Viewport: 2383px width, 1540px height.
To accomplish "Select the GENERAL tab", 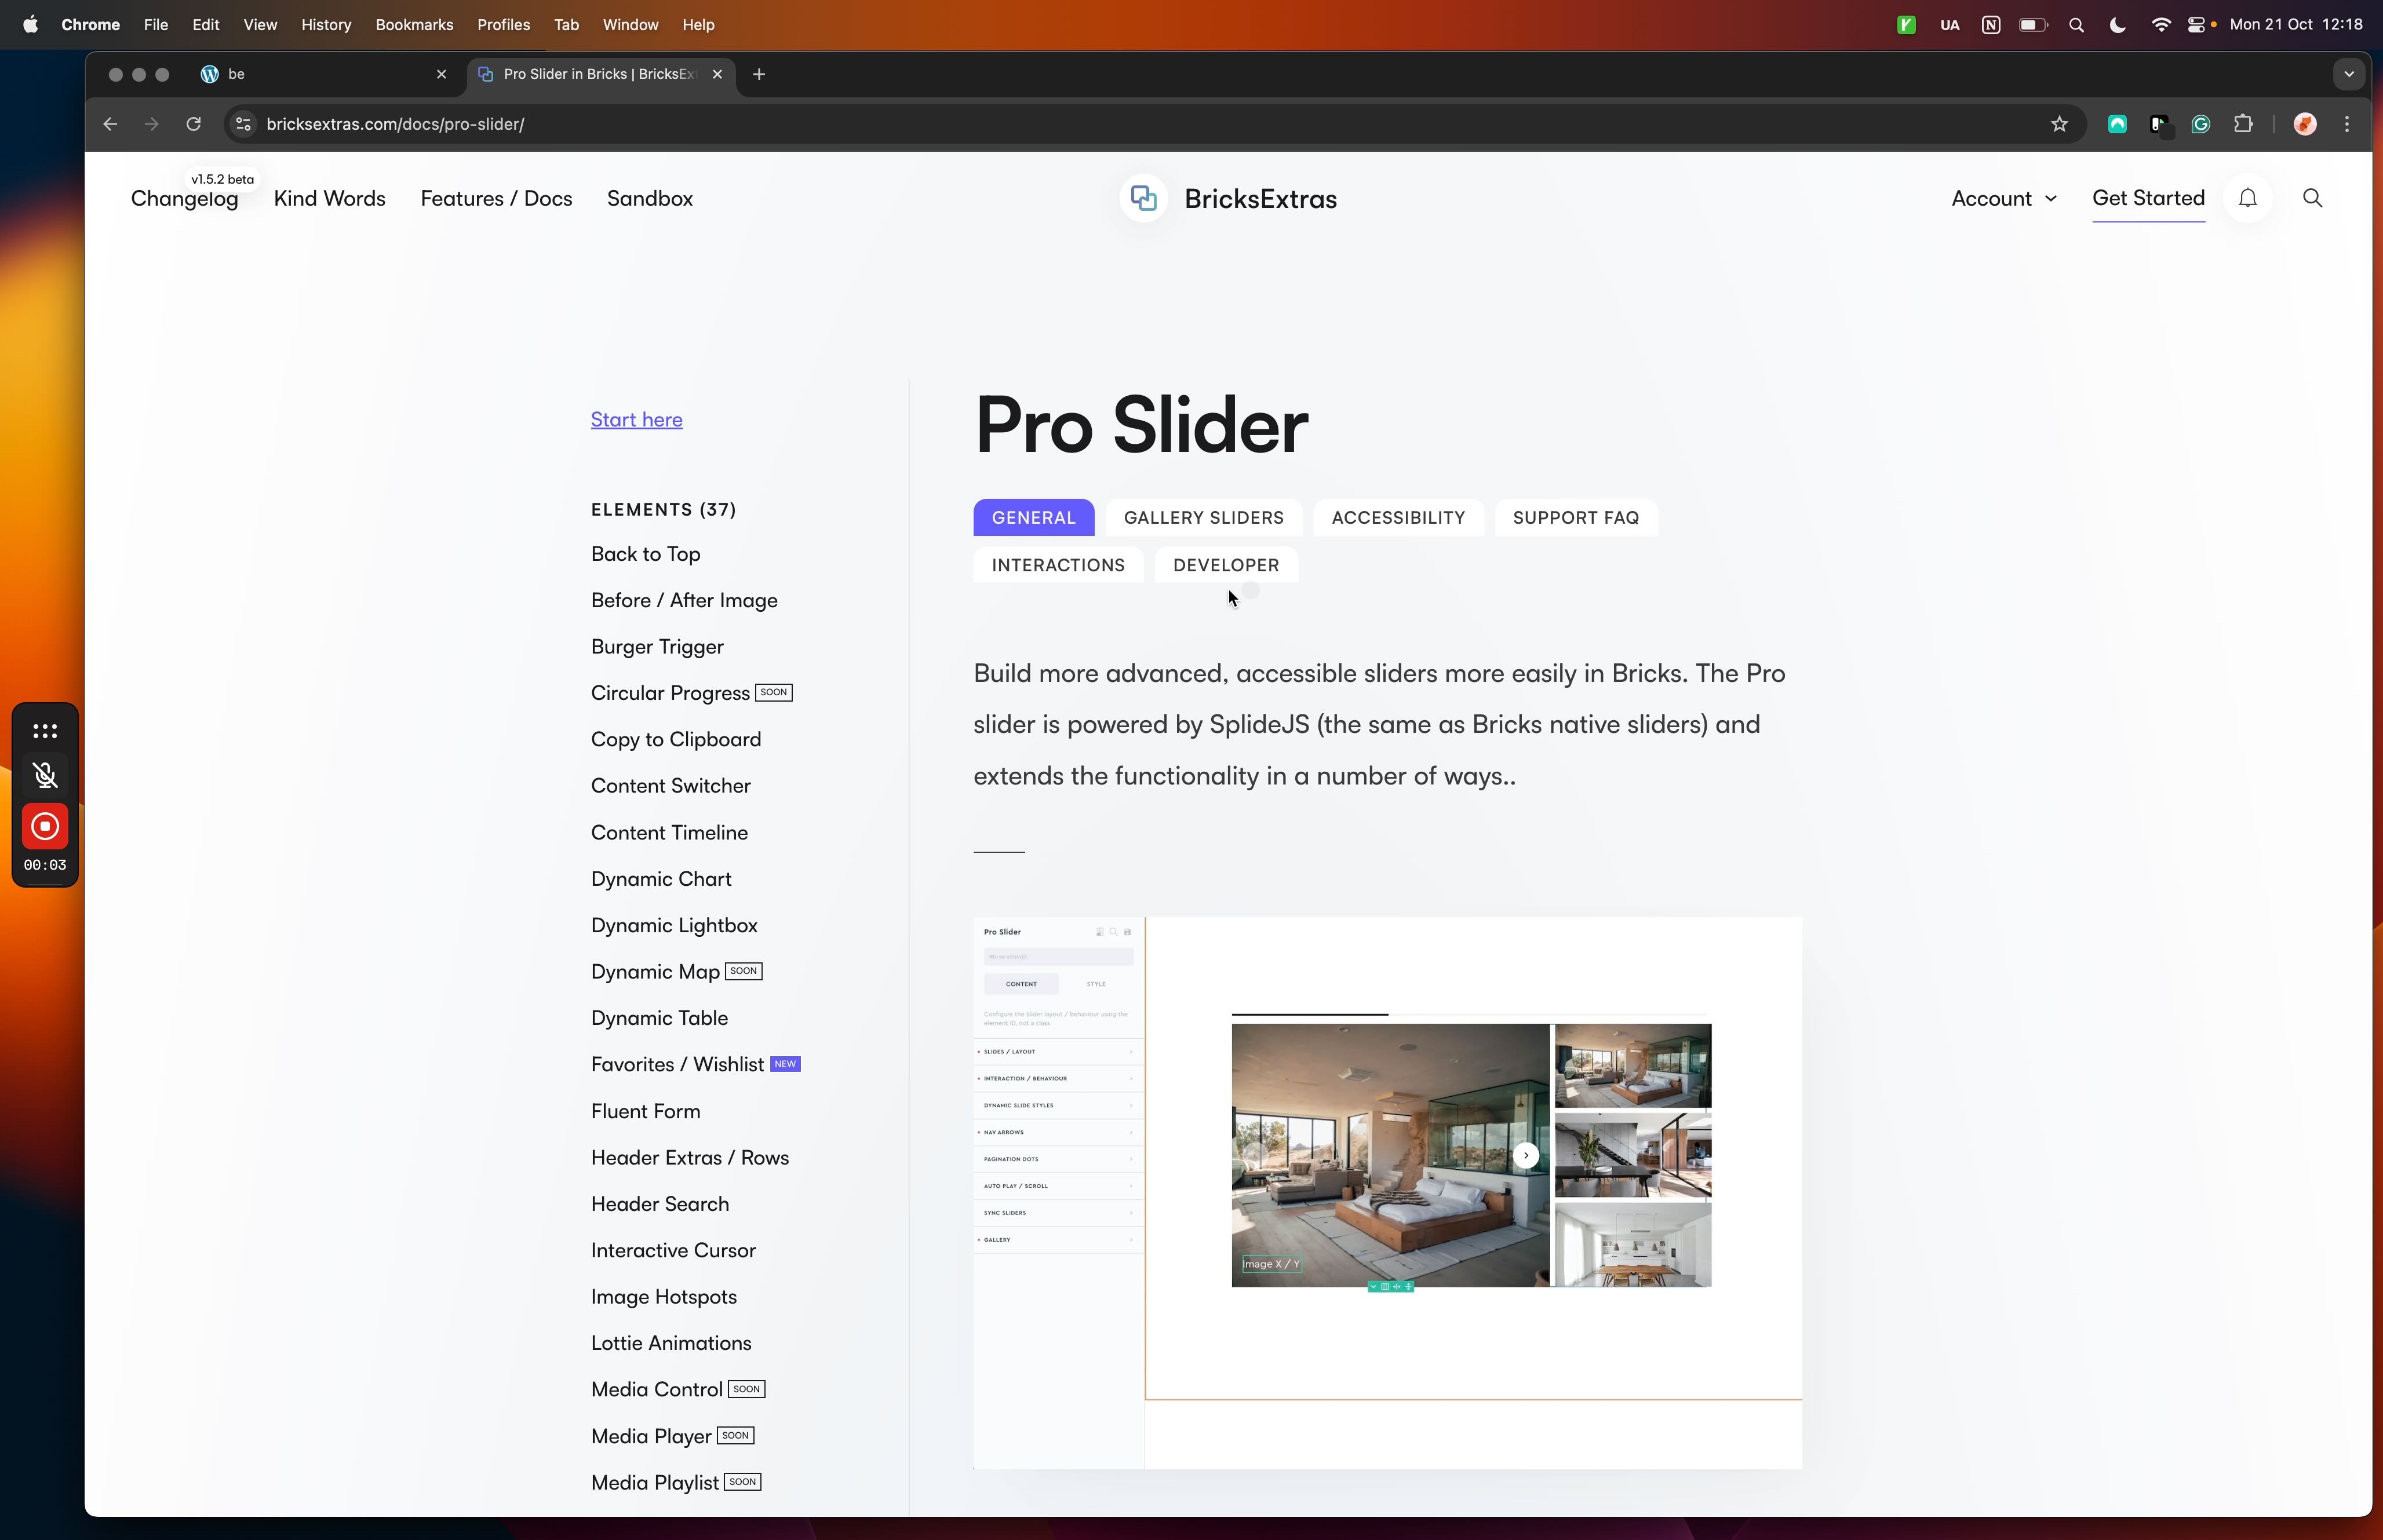I will click(1033, 518).
